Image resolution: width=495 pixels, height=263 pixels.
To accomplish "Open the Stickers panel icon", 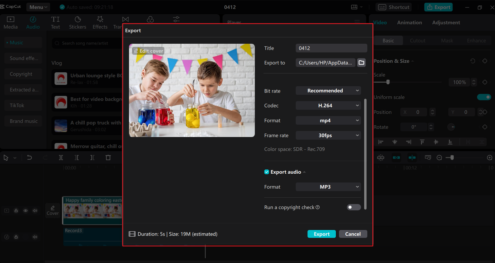I will point(78,22).
